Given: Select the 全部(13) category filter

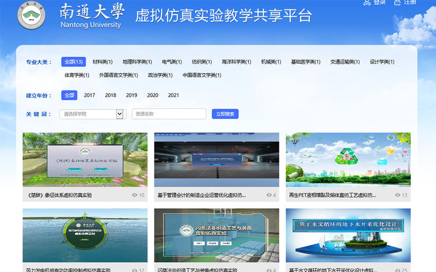Looking at the screenshot, I should coord(73,62).
